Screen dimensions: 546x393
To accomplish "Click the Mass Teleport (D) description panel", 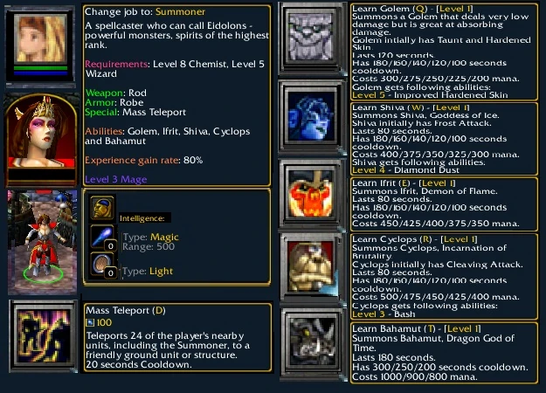I will click(x=177, y=337).
